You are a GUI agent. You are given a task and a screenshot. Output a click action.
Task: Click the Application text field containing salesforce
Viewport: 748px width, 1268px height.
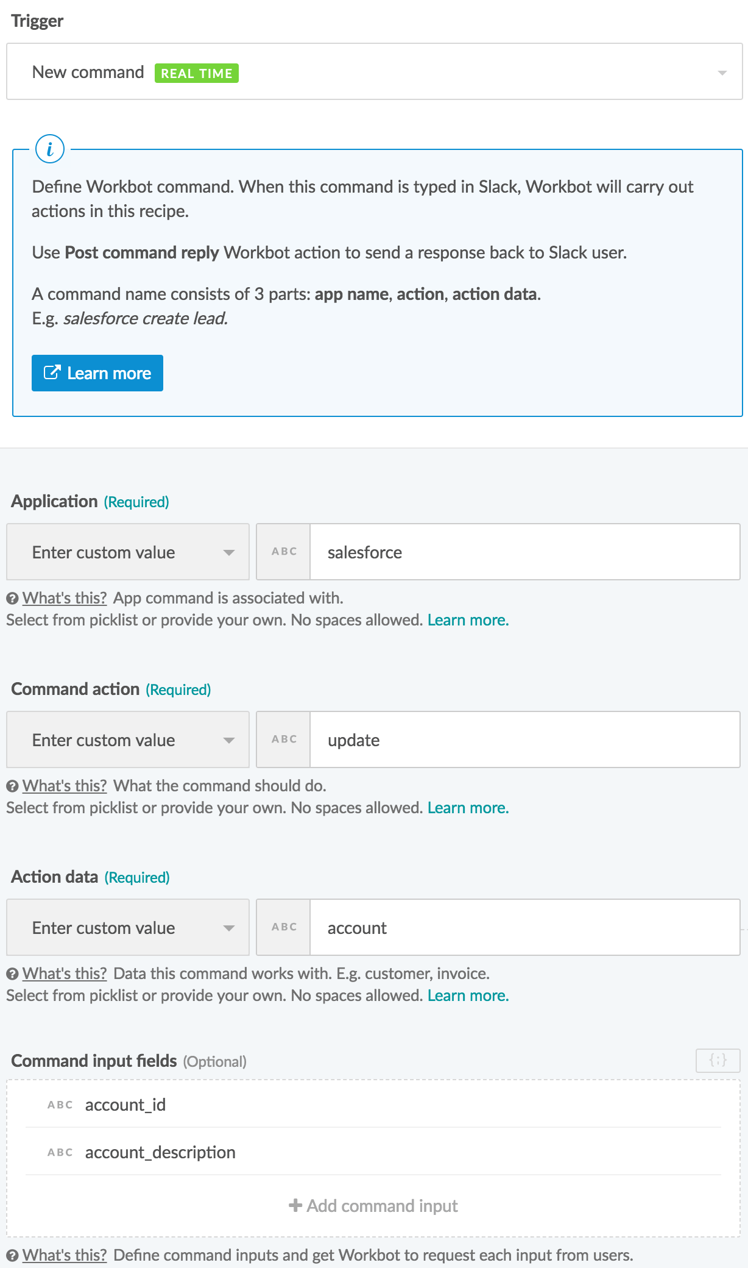[x=524, y=552]
